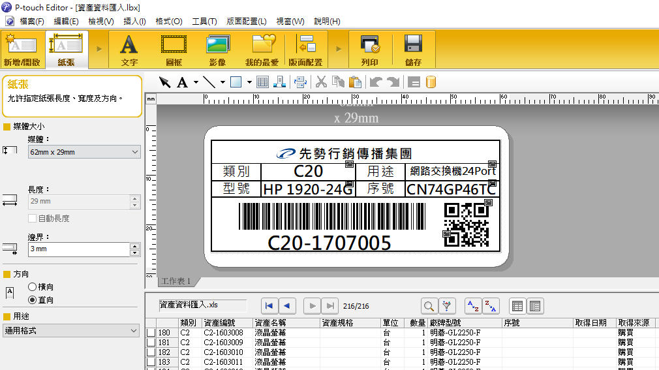Screen dimensions: 659x370
Task: Select 橫向 orientation radio button
Action: [x=33, y=286]
